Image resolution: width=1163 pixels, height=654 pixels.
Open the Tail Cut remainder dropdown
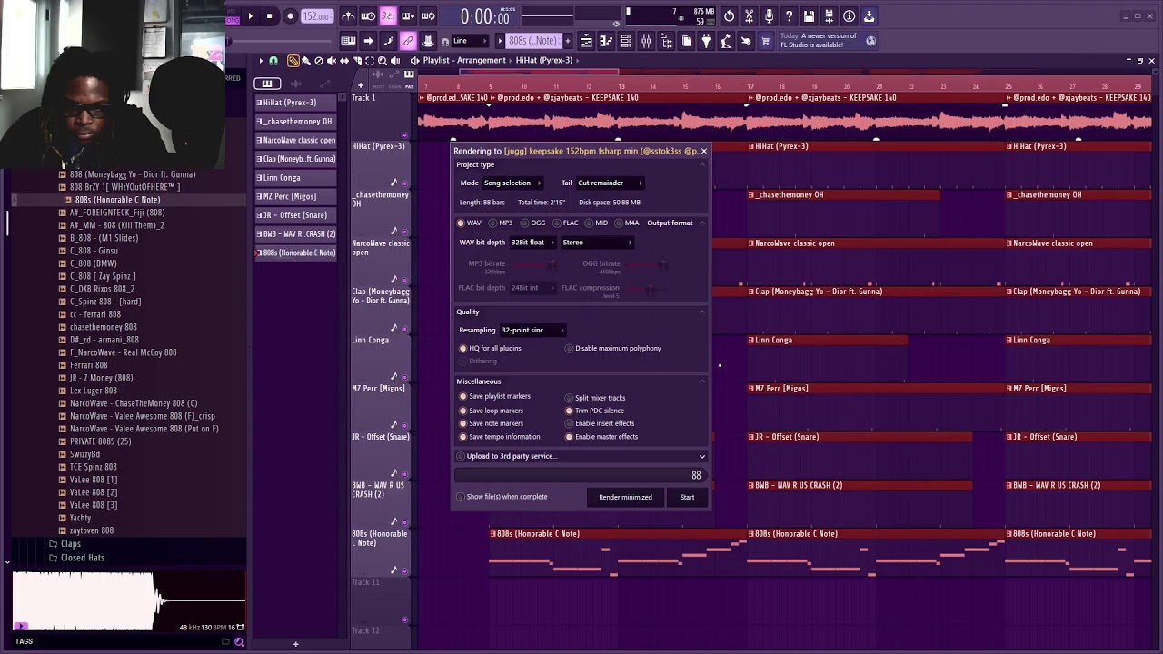coord(609,183)
